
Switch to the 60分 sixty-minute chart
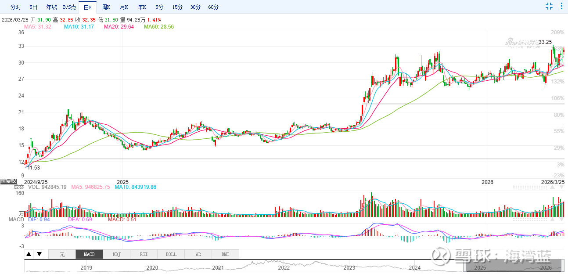tap(213, 7)
